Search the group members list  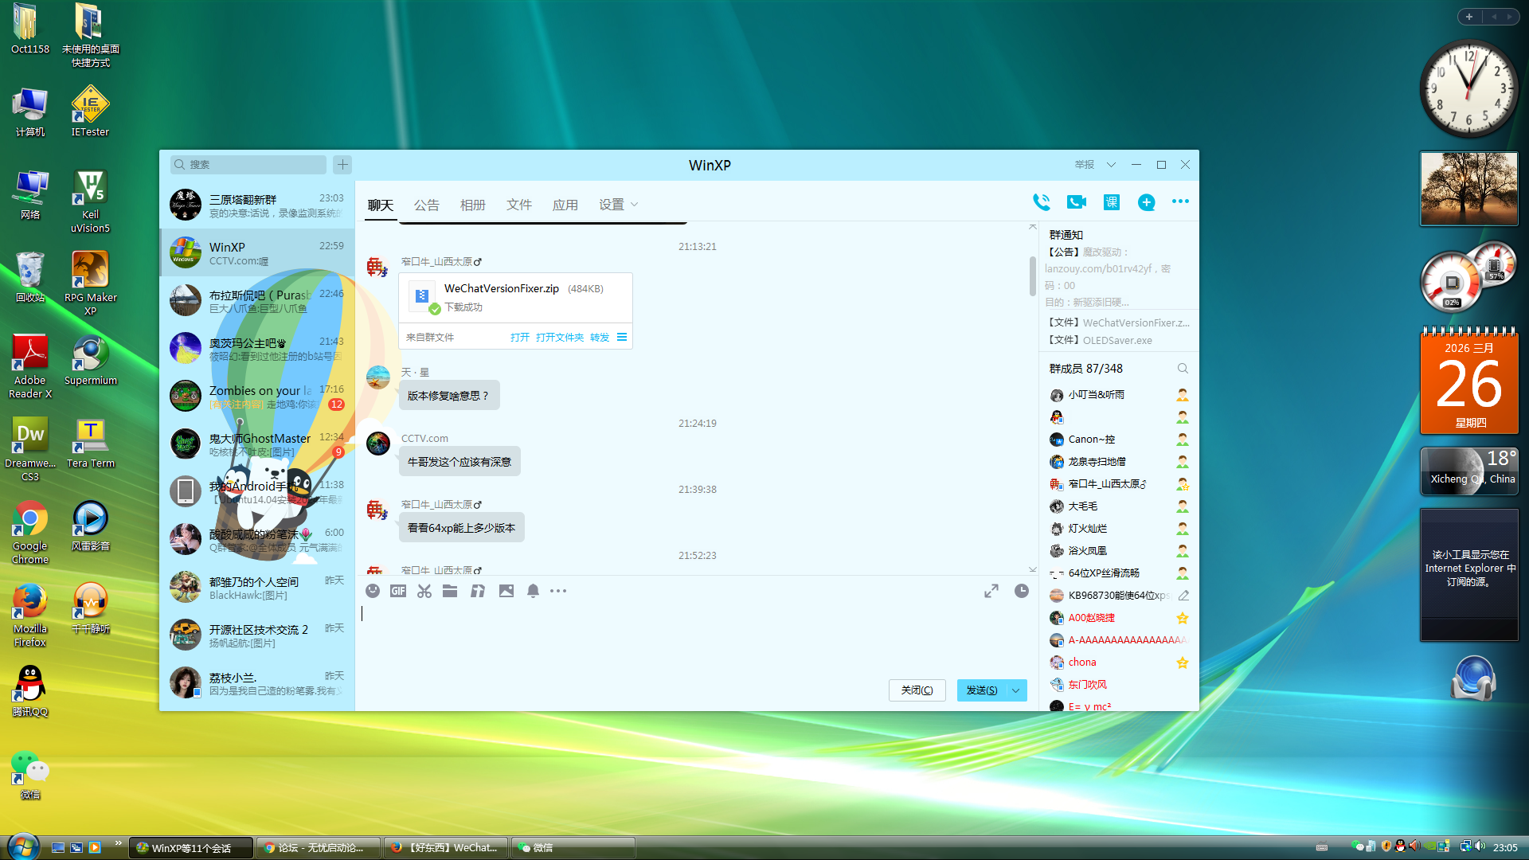coord(1183,369)
